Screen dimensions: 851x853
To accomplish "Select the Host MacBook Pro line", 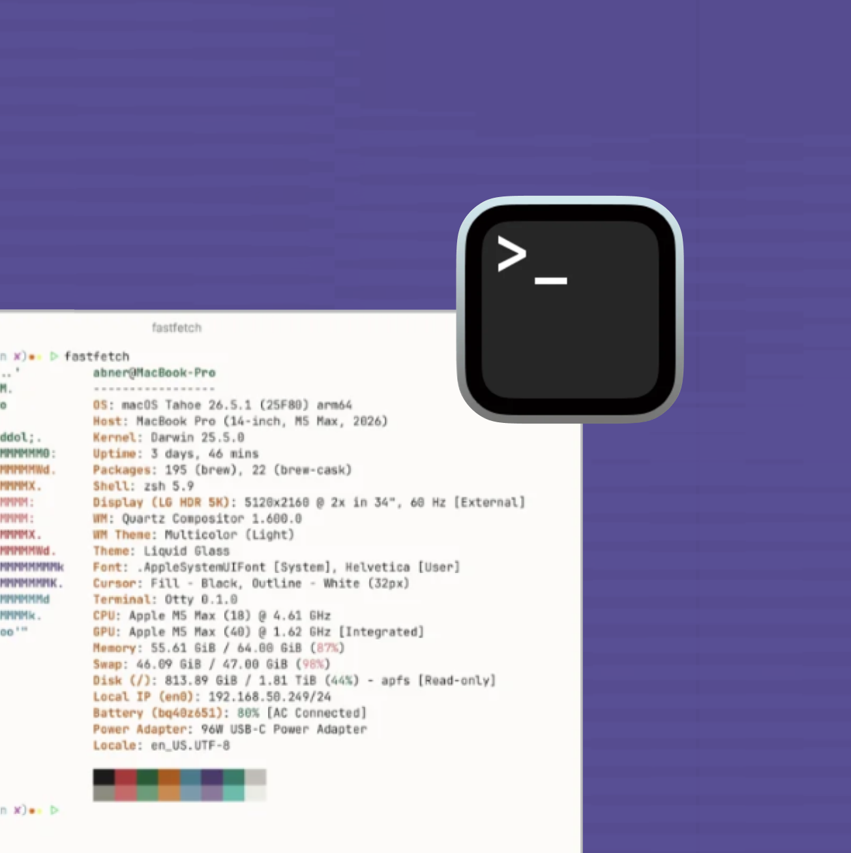I will pos(240,422).
